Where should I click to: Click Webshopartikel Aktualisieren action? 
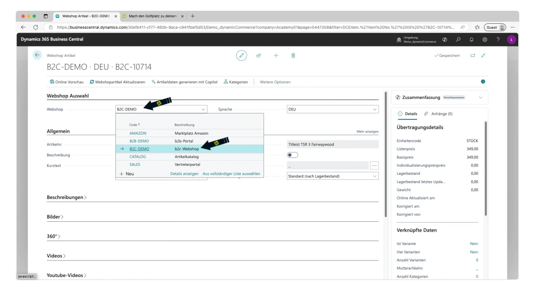(117, 82)
